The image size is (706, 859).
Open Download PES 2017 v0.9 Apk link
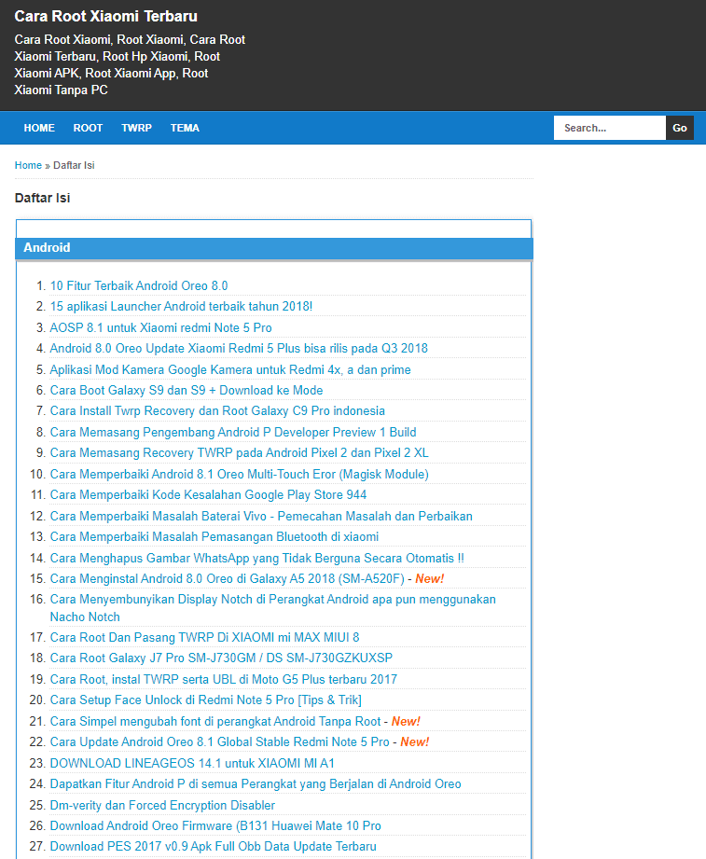point(213,846)
